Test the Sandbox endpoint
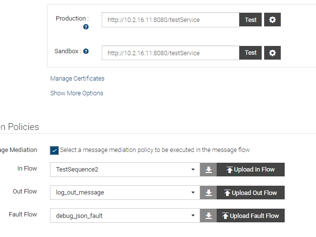 [x=250, y=53]
